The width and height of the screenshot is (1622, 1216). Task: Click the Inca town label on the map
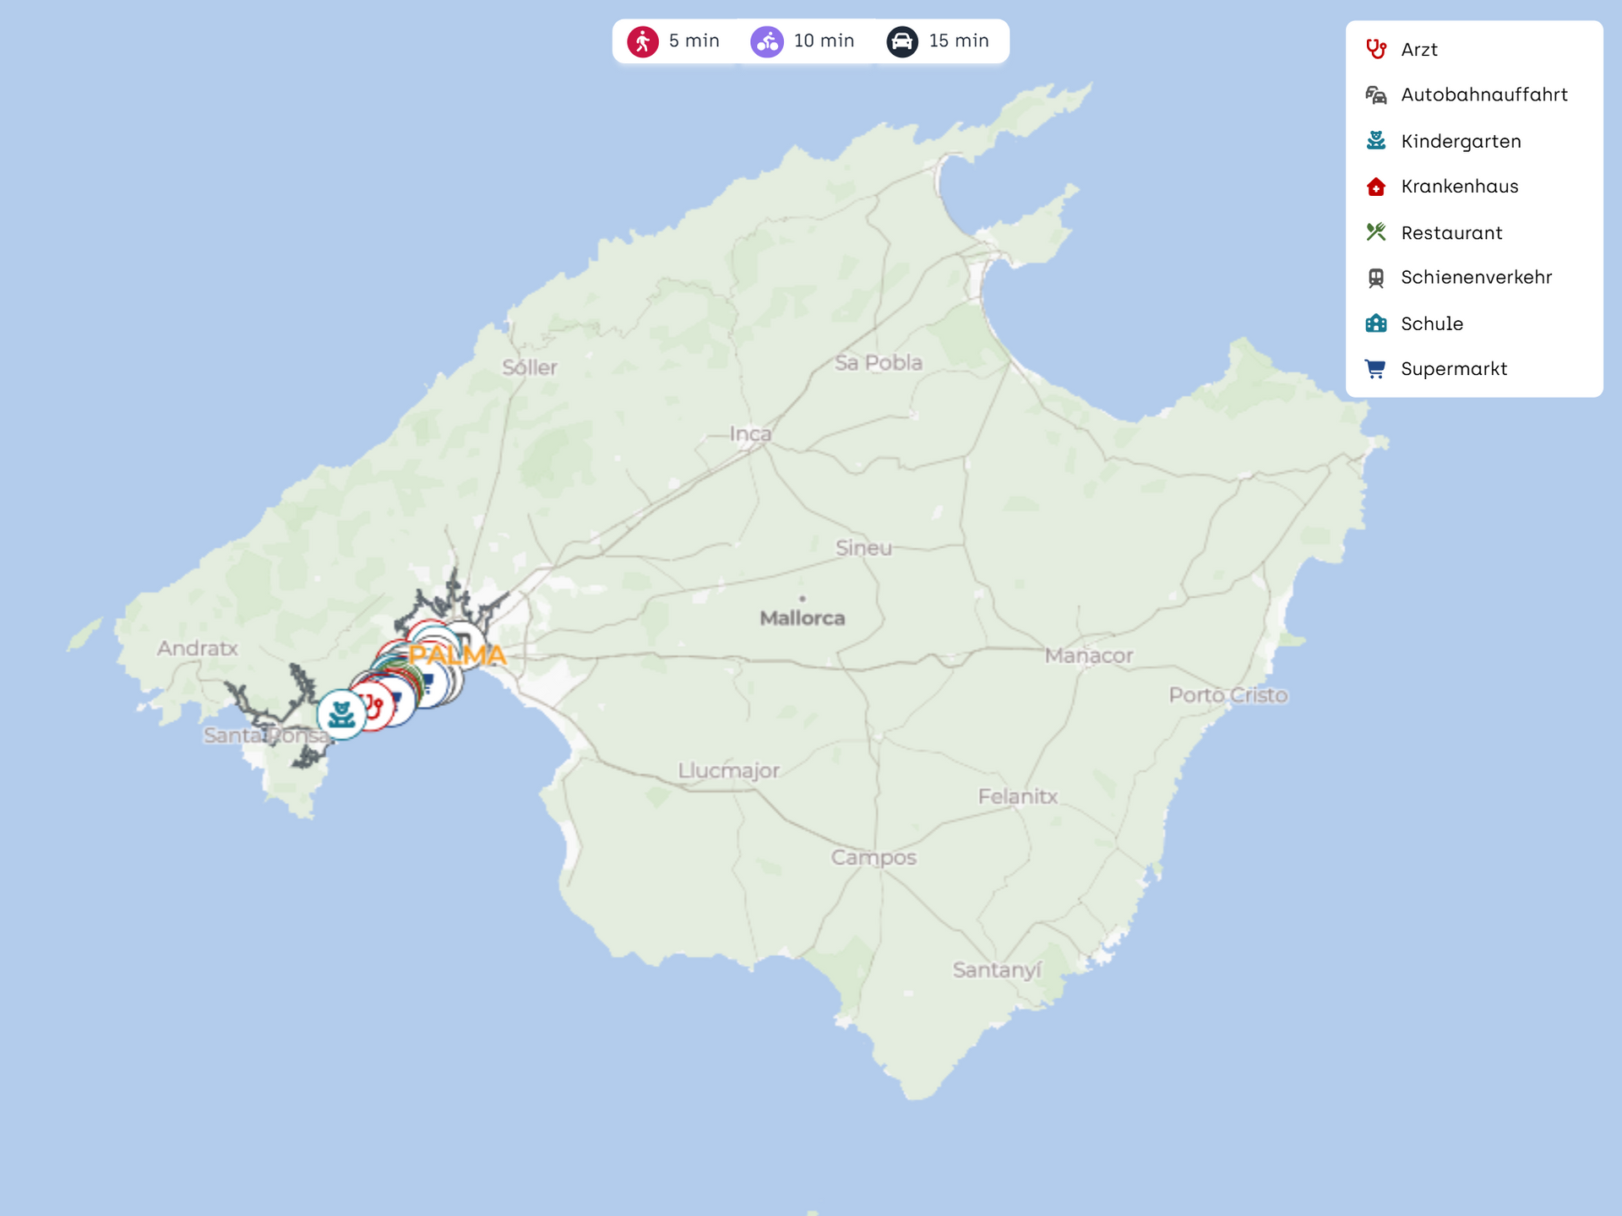750,434
